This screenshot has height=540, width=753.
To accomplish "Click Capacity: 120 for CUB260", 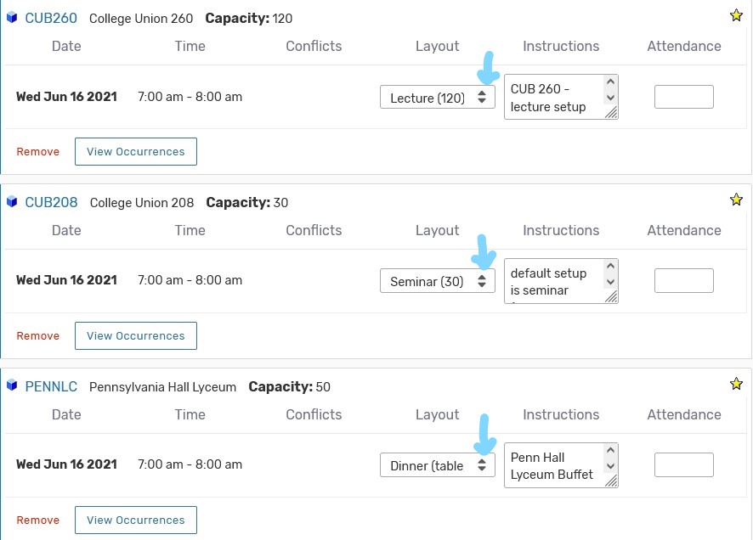I will point(249,19).
